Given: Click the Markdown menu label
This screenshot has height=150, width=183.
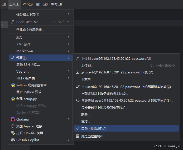Looking at the screenshot, I should click(25, 51).
